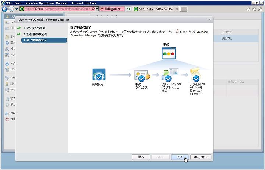Click the 製品 label above product icon
This screenshot has height=170, width=265.
point(166,44)
